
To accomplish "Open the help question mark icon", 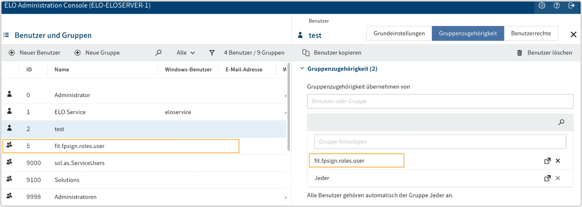I will (x=557, y=5).
